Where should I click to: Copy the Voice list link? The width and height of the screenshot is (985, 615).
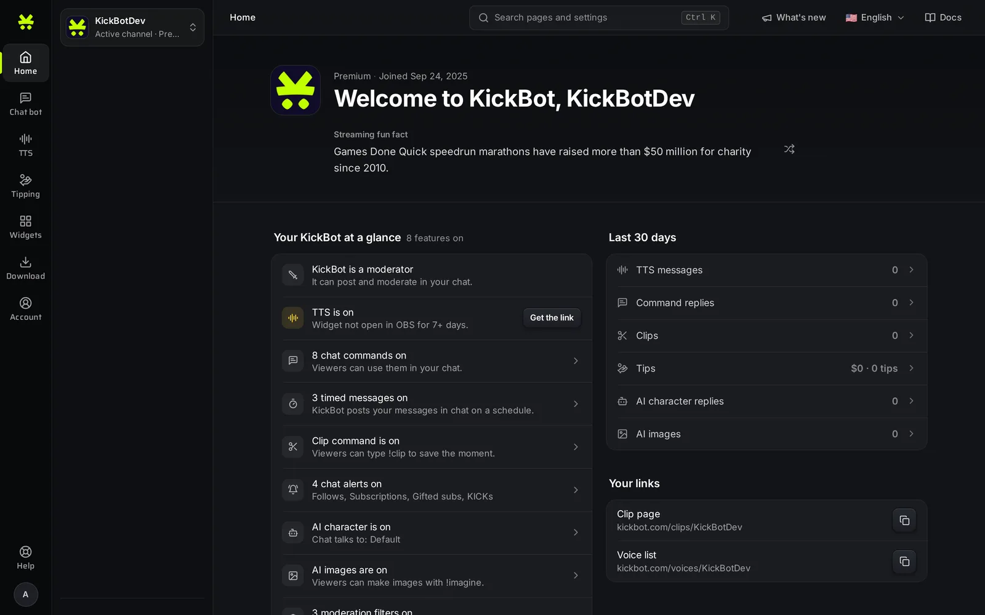(x=904, y=561)
